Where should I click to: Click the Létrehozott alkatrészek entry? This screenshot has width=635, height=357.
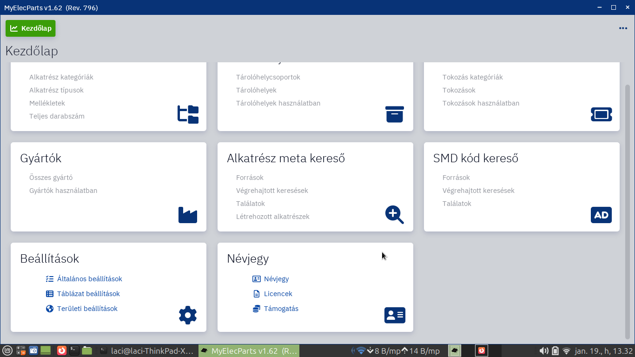(273, 217)
